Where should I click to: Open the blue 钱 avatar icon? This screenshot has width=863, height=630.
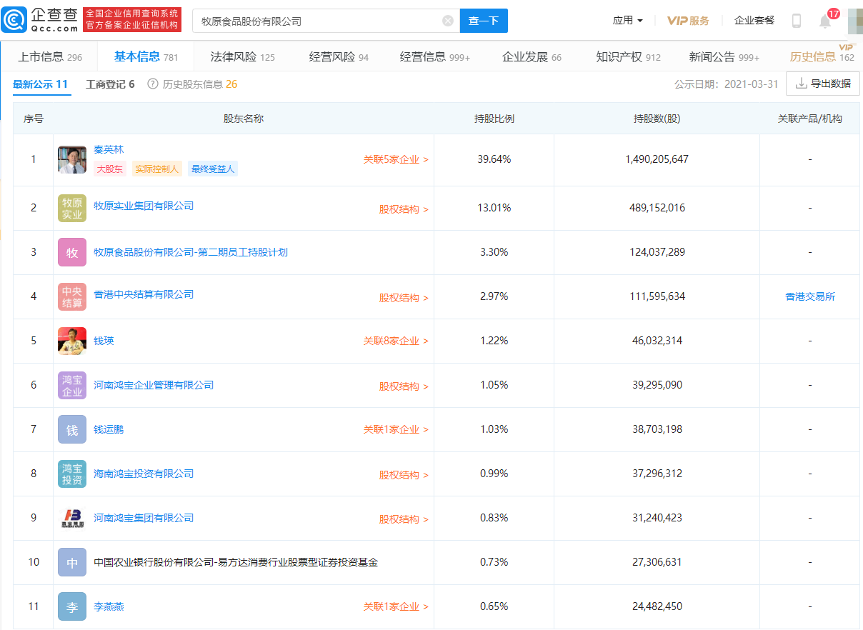pos(72,430)
